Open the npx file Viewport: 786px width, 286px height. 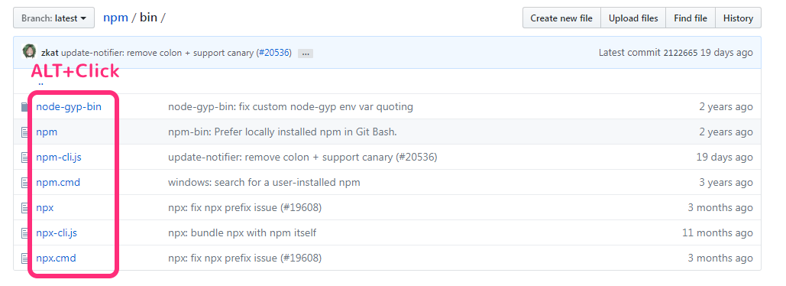[44, 208]
